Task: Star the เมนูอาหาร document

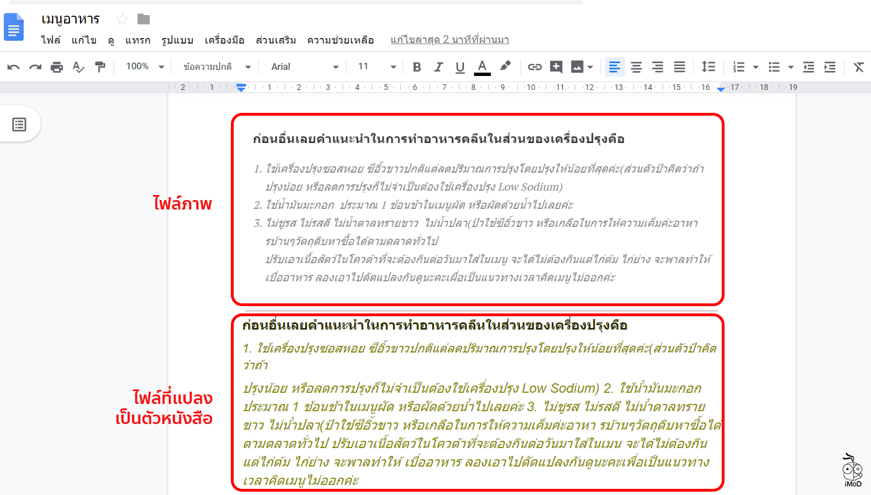Action: pyautogui.click(x=122, y=20)
